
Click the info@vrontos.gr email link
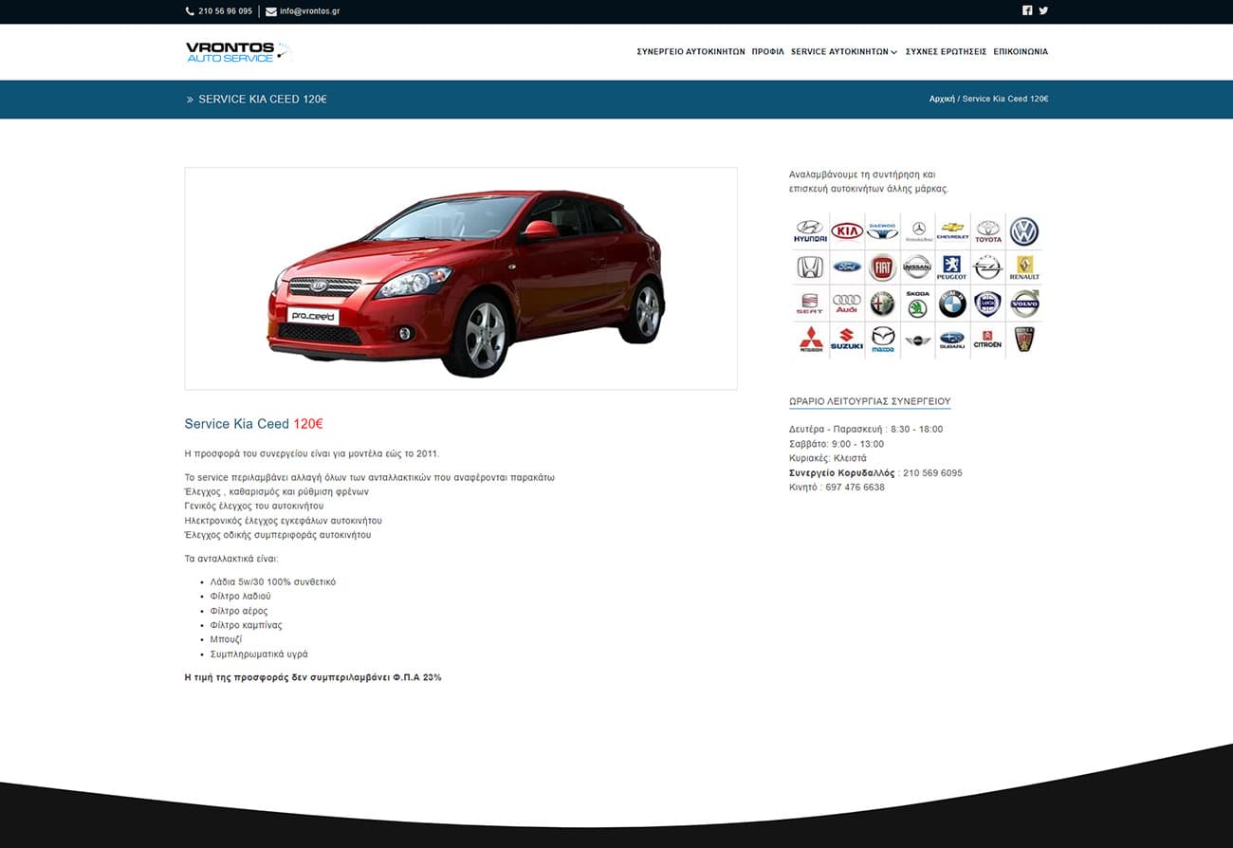309,11
